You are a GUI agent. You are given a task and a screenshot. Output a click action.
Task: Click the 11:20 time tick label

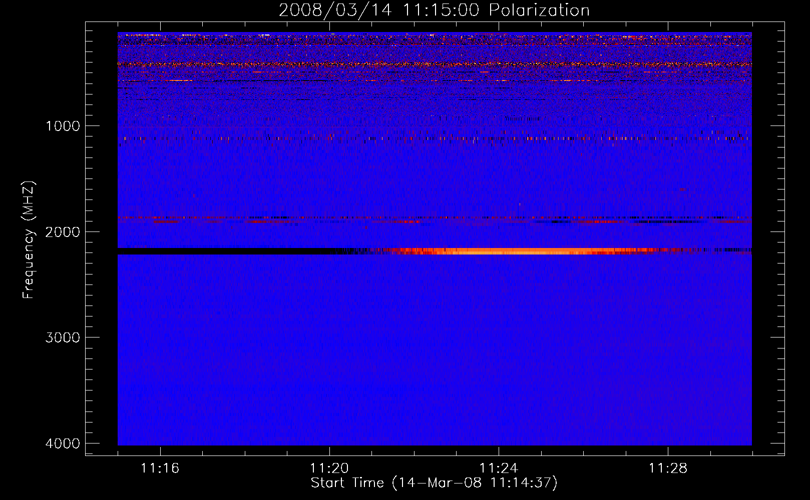[x=329, y=468]
